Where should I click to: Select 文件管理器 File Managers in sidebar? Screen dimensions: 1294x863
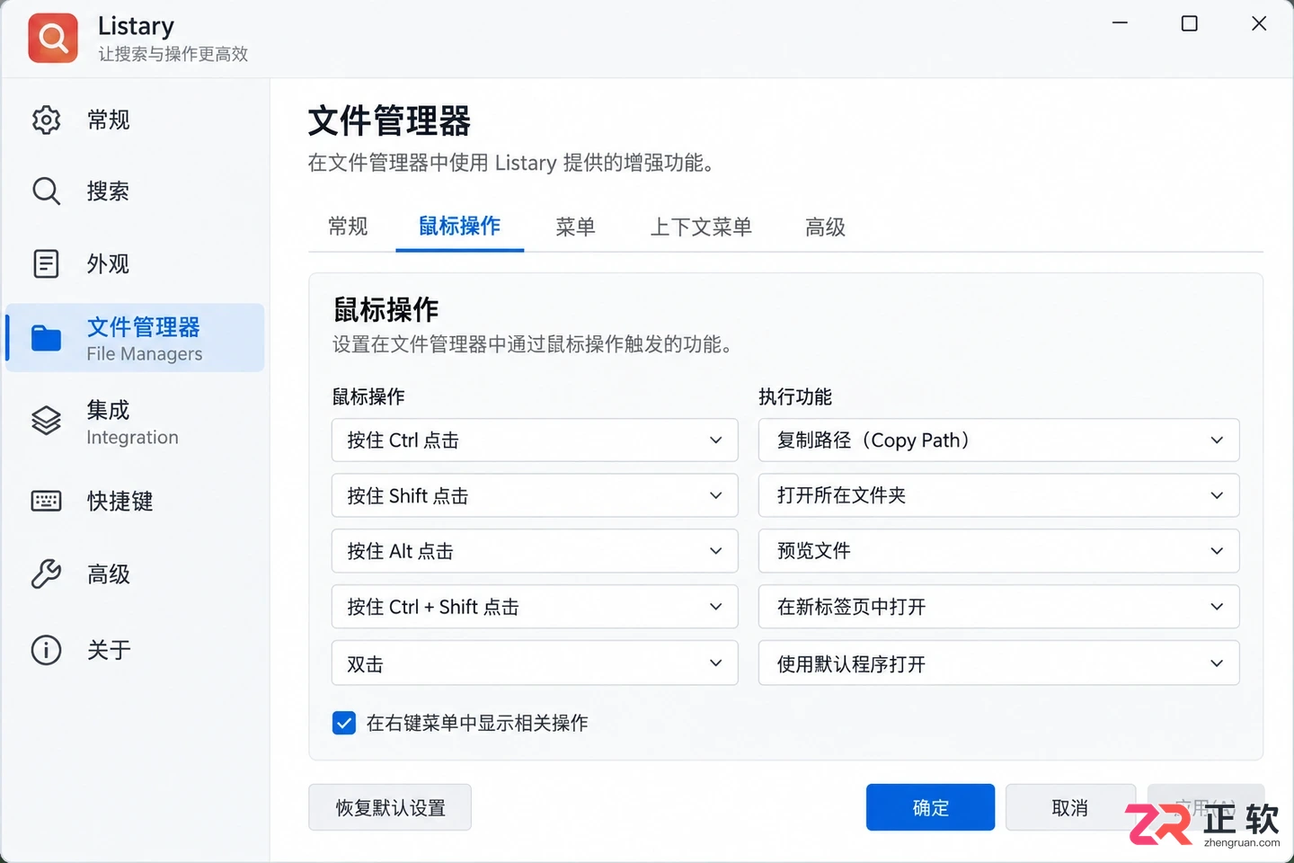click(x=135, y=338)
